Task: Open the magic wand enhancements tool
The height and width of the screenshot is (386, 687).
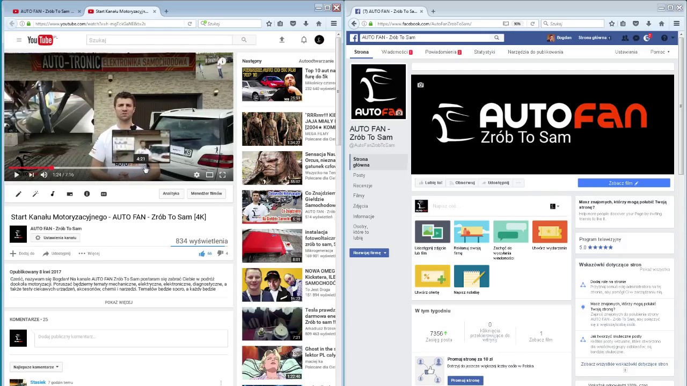Action: [x=35, y=194]
